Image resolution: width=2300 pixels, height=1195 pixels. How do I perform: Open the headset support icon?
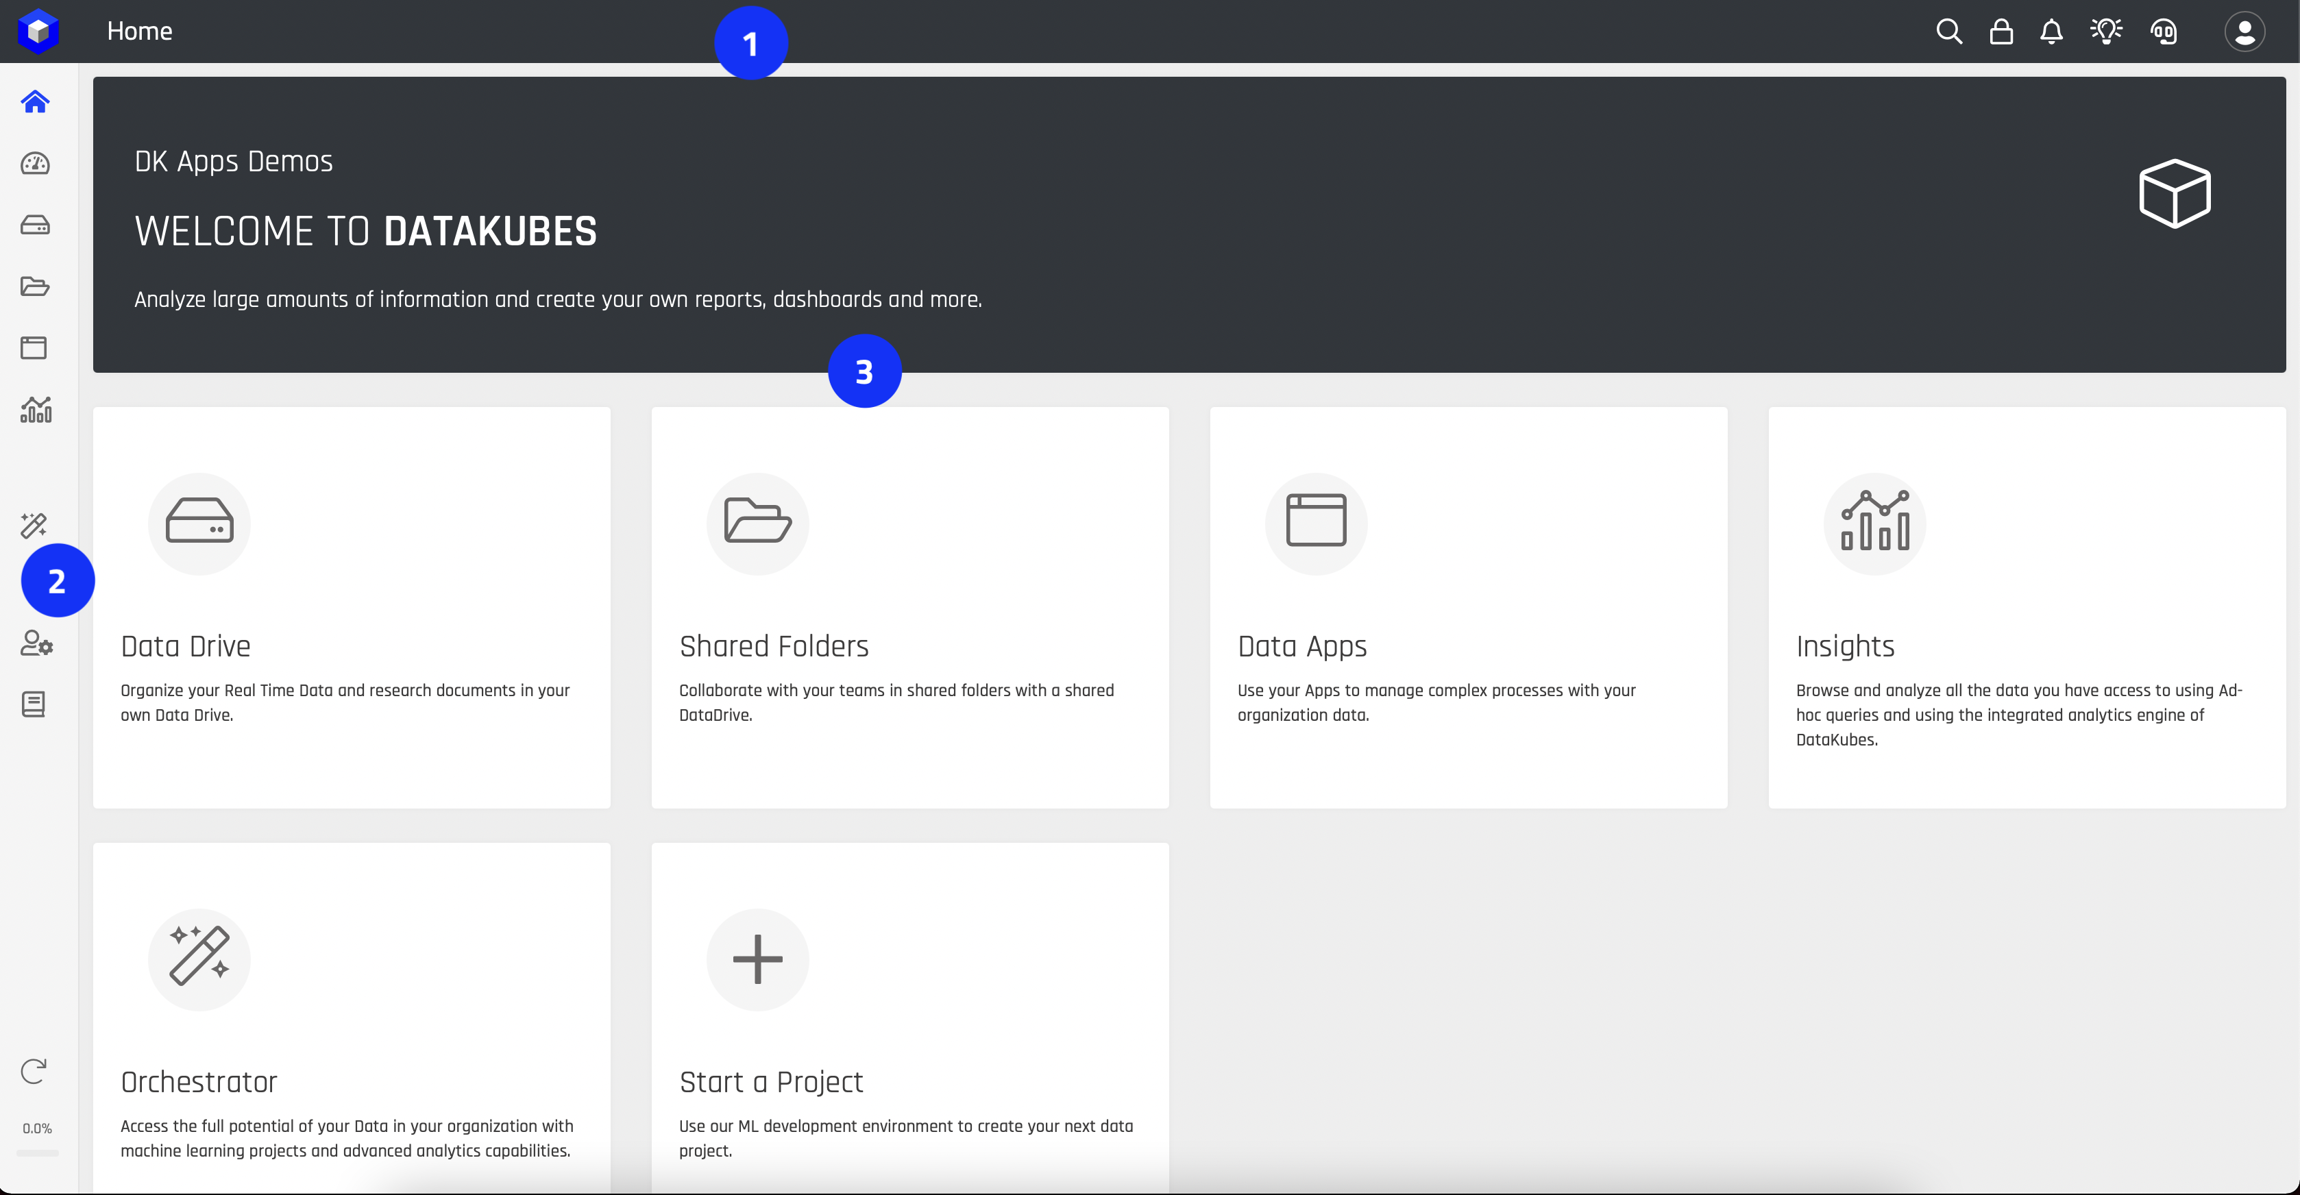point(2164,32)
